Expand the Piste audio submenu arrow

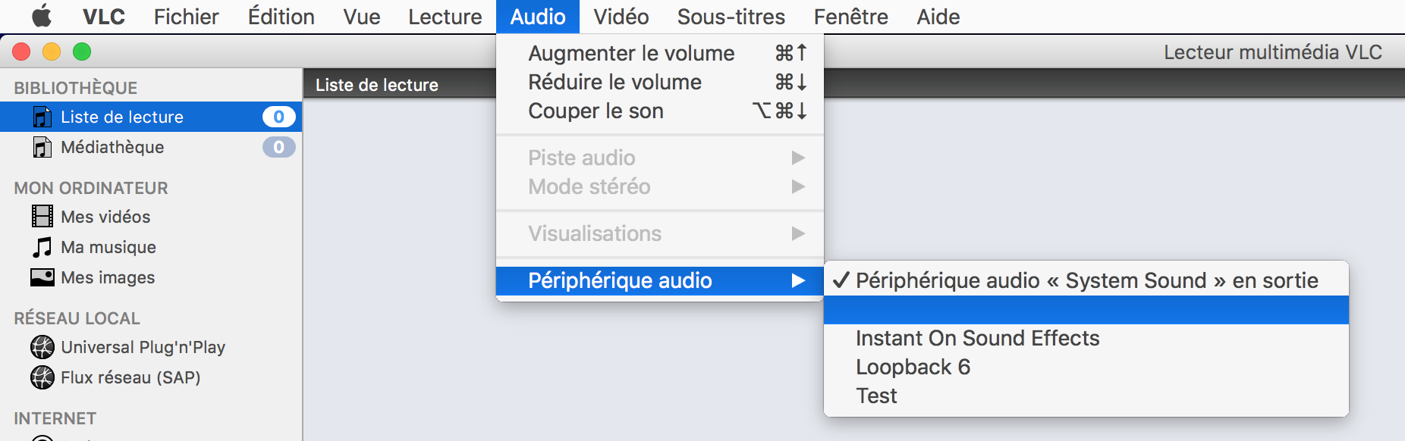point(797,158)
